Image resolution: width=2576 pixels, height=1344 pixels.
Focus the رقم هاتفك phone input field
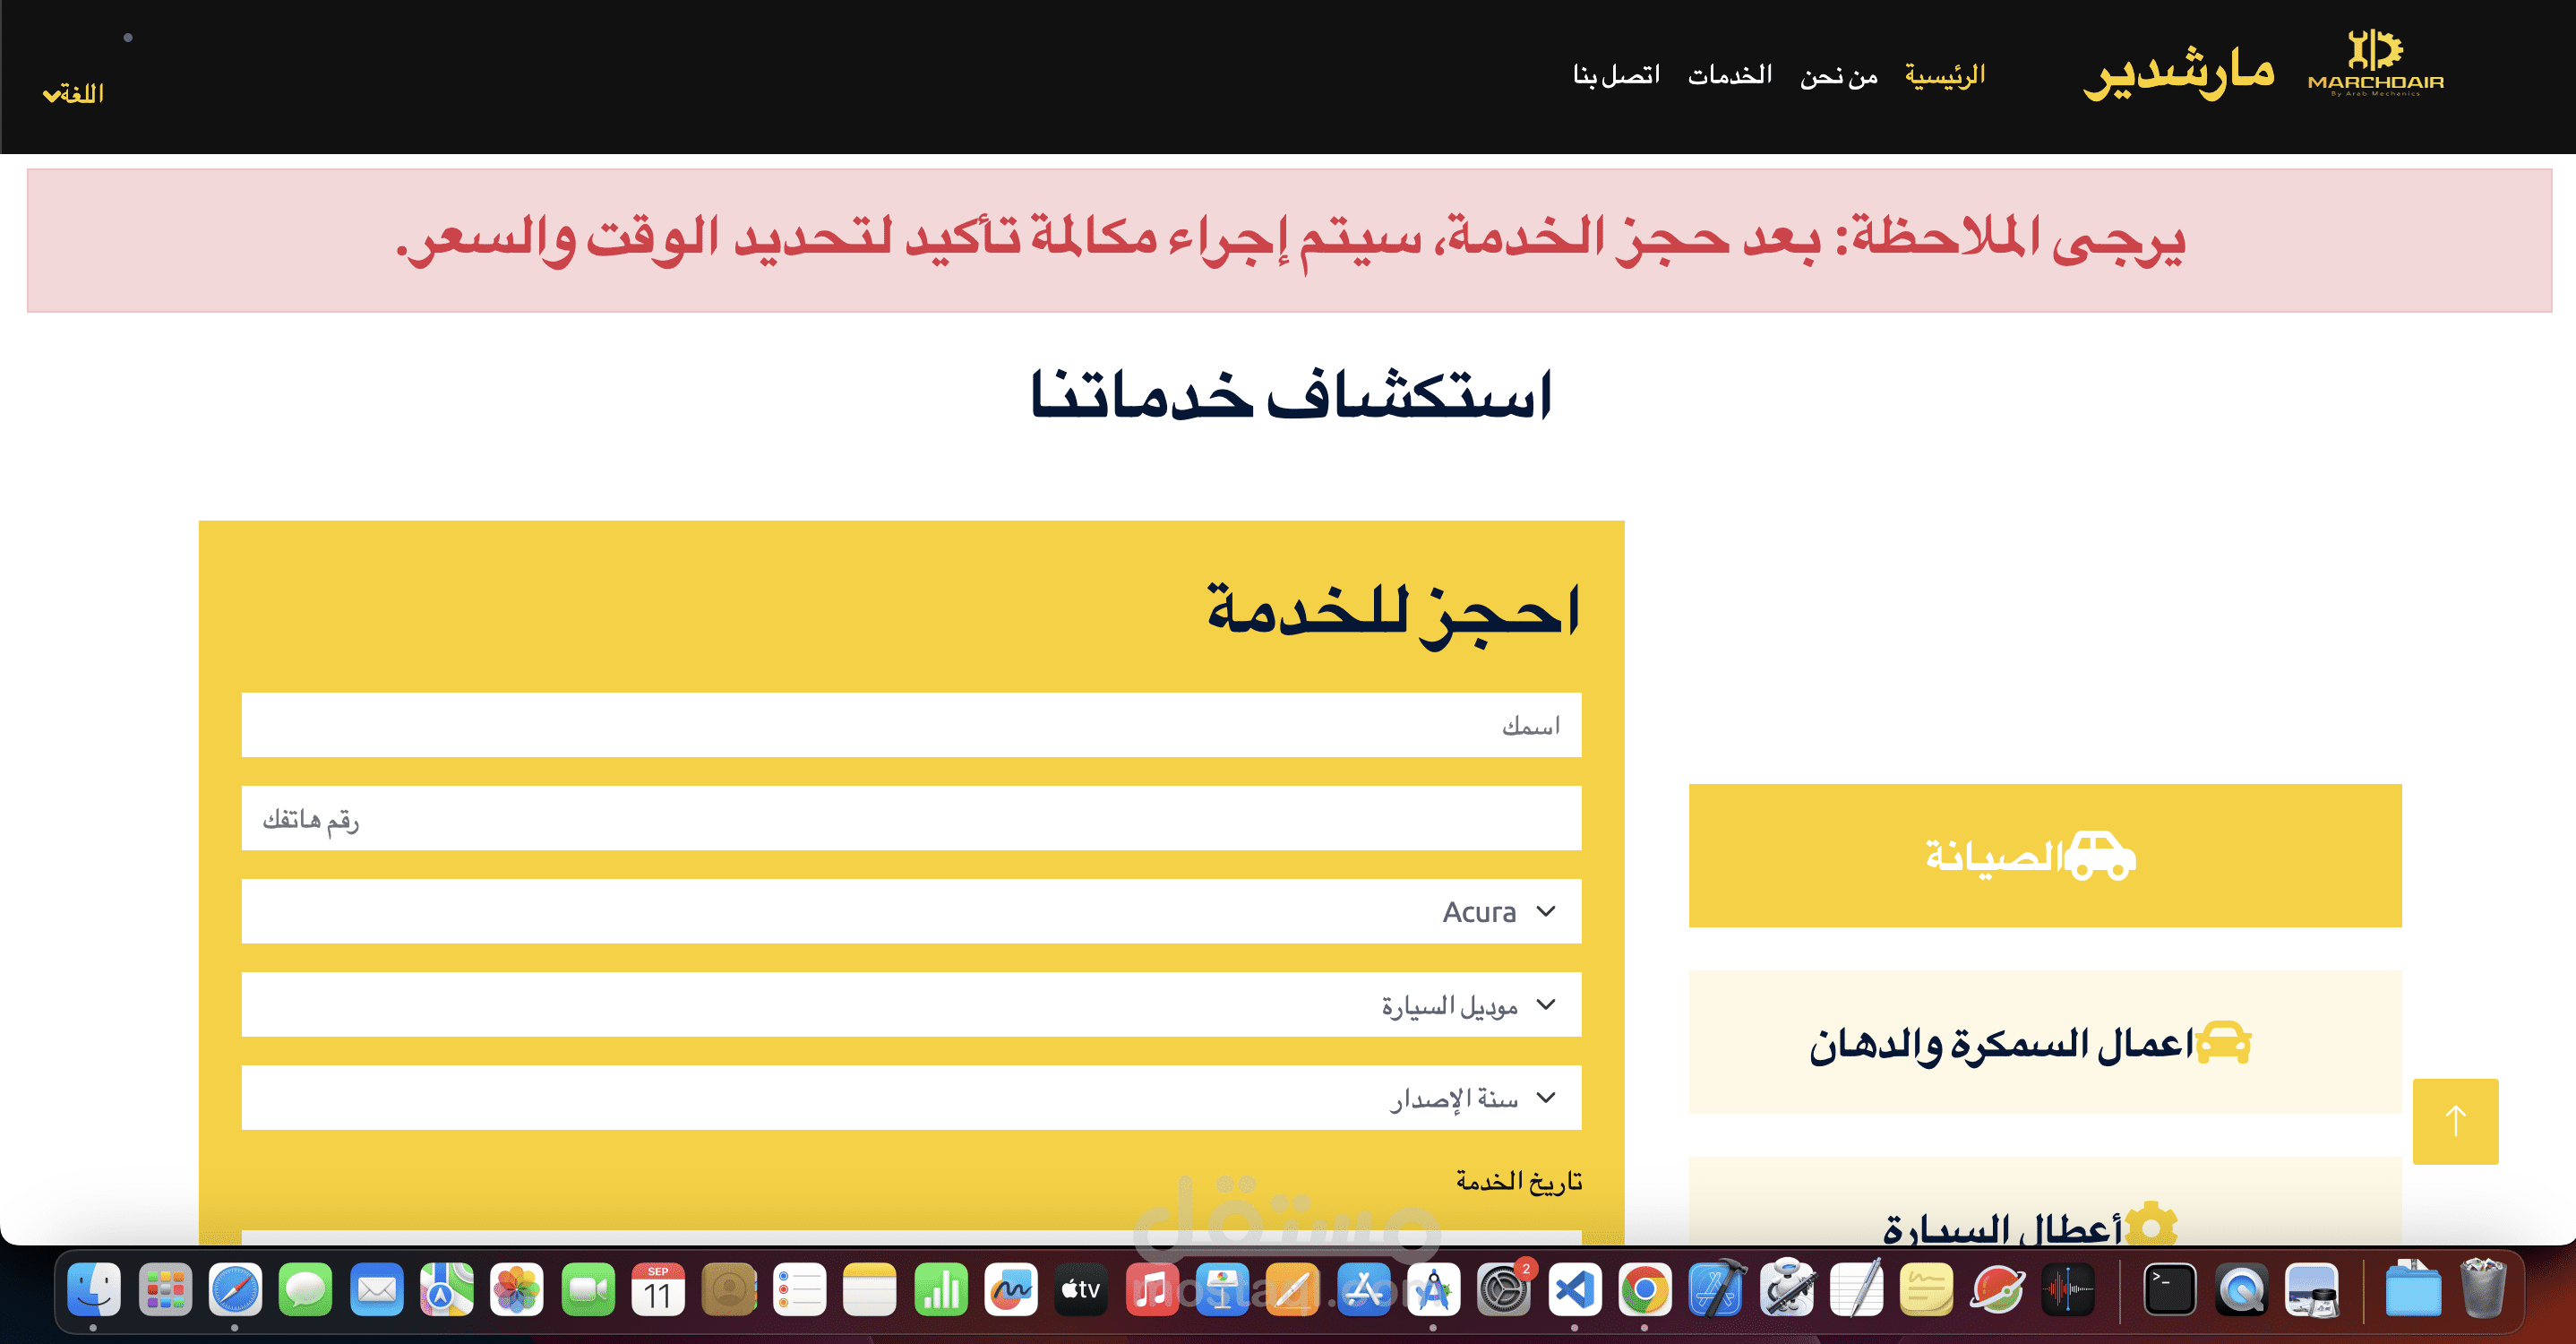pos(910,818)
